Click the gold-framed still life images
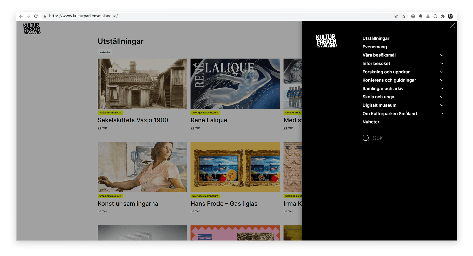 point(235,167)
